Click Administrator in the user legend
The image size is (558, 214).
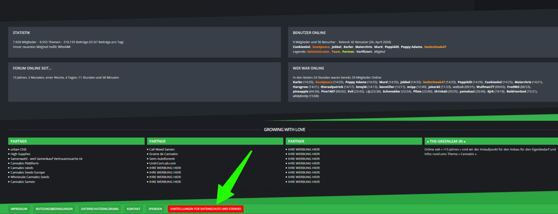[318, 52]
